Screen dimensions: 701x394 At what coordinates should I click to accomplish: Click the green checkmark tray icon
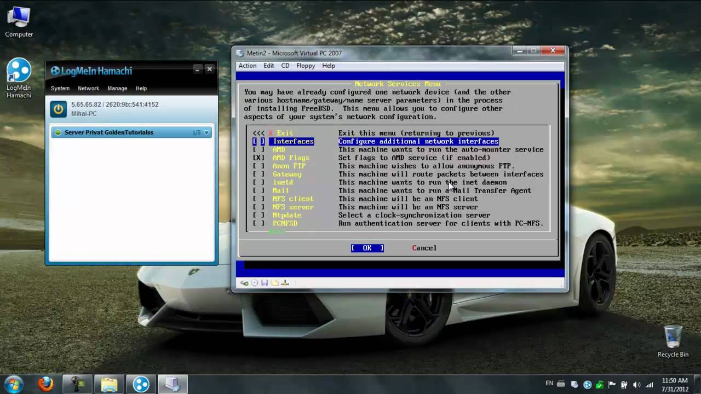pyautogui.click(x=600, y=384)
